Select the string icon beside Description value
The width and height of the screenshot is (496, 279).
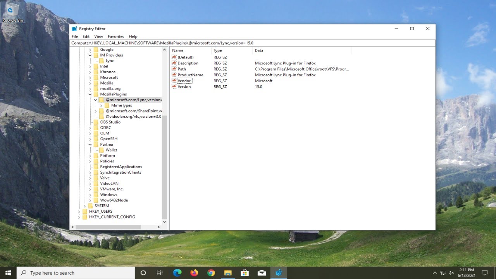pos(174,63)
